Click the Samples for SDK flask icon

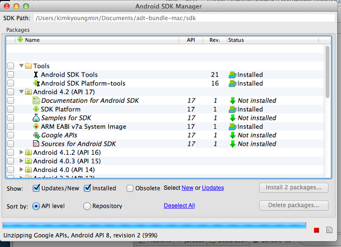(x=36, y=118)
